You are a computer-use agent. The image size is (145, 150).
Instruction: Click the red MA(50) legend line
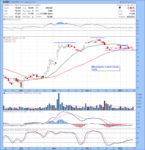click(10, 42)
